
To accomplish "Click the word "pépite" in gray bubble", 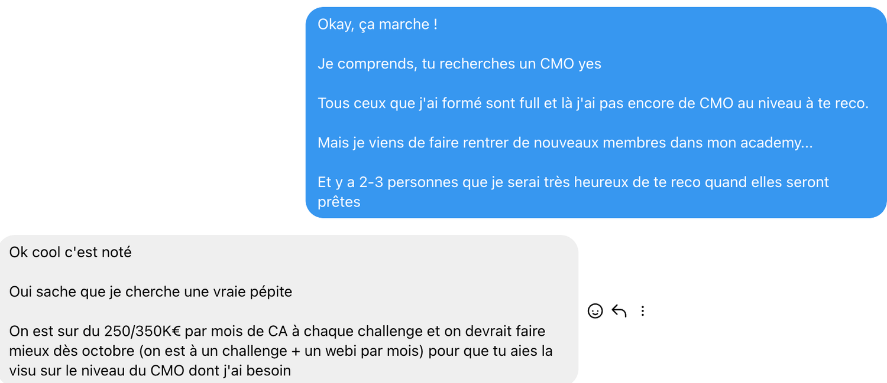I will tap(271, 292).
